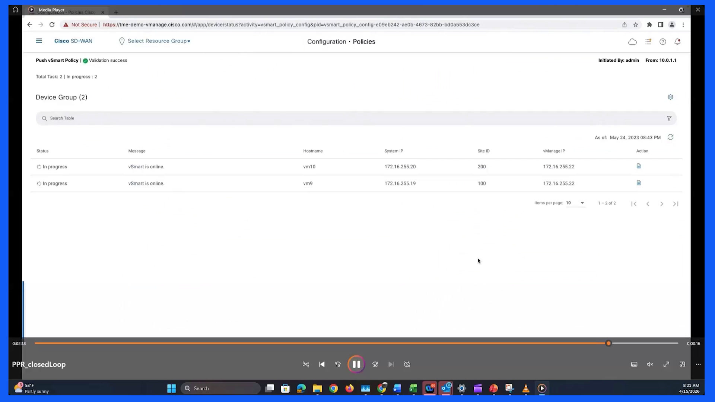Click the Hostname column header

click(x=313, y=151)
